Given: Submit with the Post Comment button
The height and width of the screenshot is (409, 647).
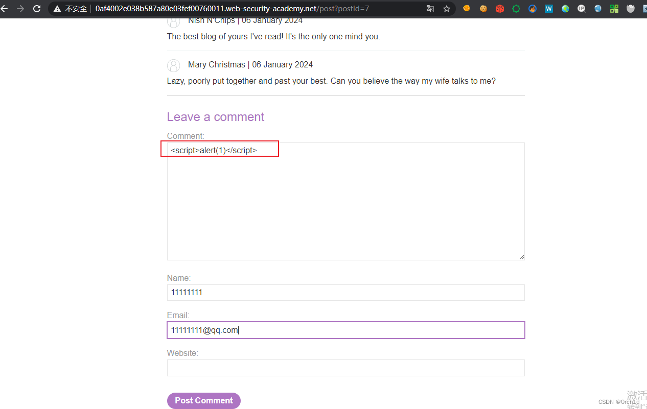Looking at the screenshot, I should 204,400.
